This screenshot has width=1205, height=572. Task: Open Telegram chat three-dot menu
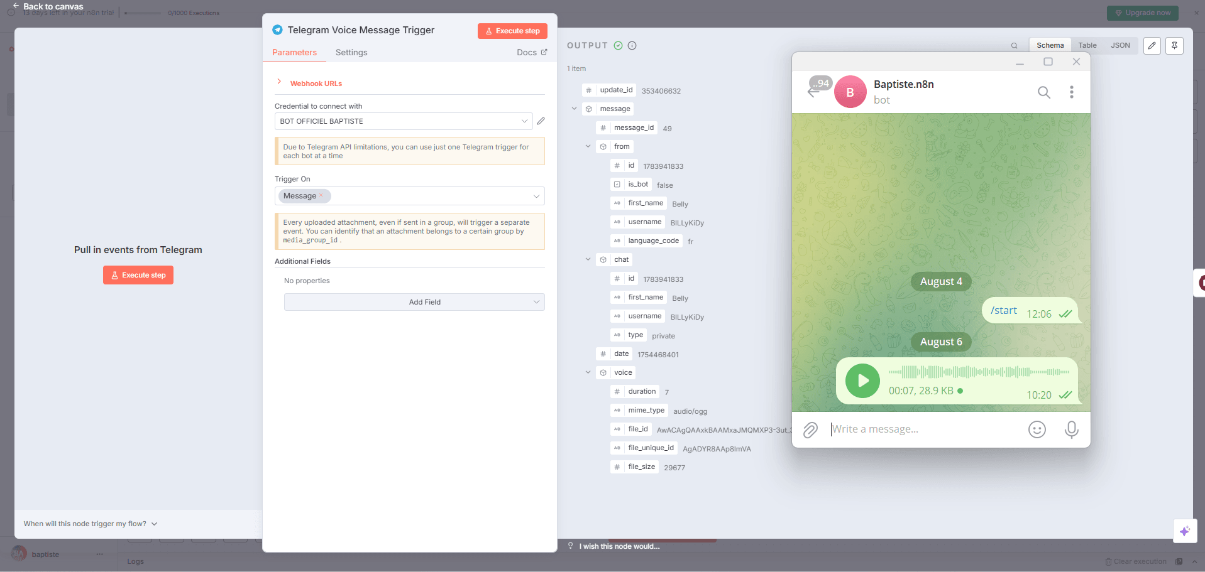click(x=1072, y=92)
